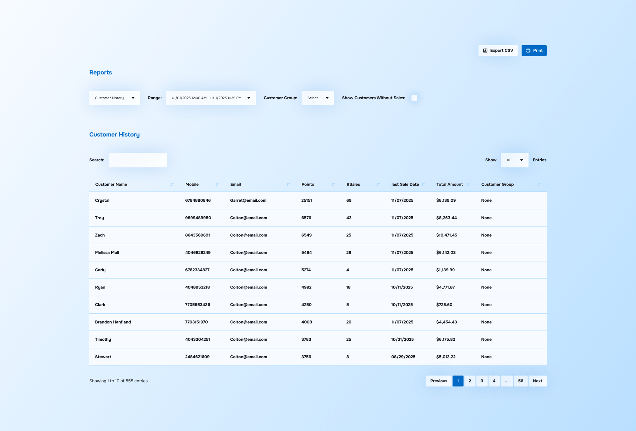Viewport: 636px width, 431px height.
Task: Go to page 2 of results
Action: pos(470,381)
